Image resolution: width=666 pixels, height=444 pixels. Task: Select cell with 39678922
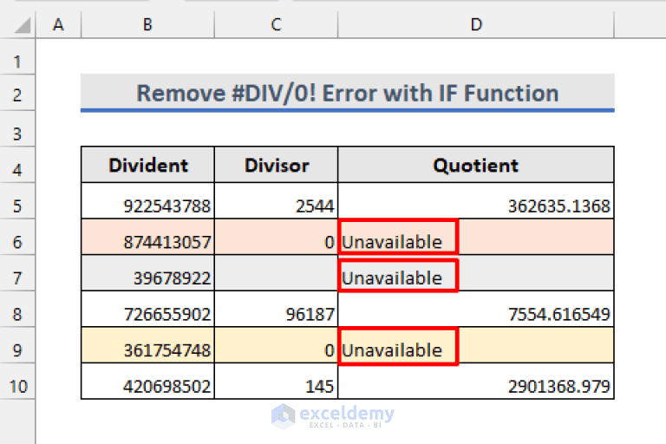coord(147,273)
